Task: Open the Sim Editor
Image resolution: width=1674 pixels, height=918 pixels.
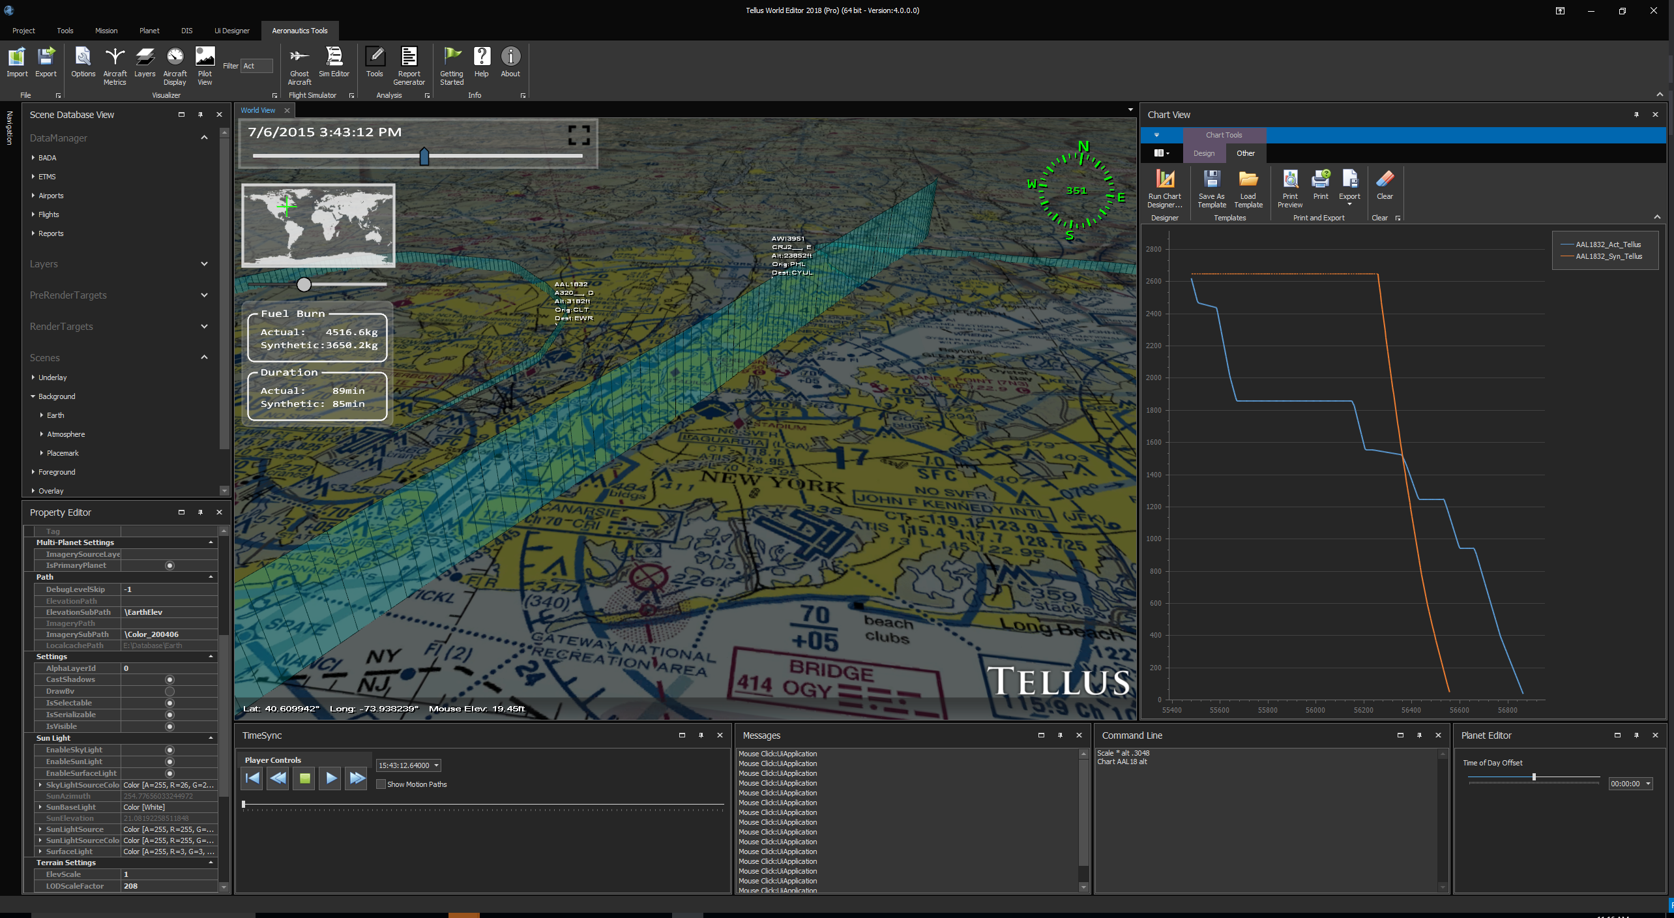Action: (x=334, y=63)
